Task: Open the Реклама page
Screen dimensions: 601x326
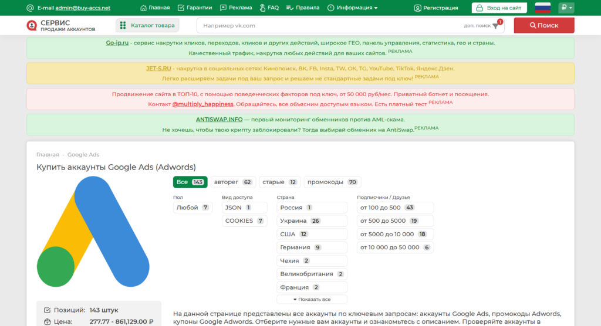Action: [236, 8]
